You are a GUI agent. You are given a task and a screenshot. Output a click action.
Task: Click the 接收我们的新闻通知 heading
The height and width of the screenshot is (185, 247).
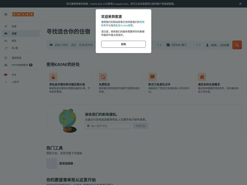click(101, 114)
